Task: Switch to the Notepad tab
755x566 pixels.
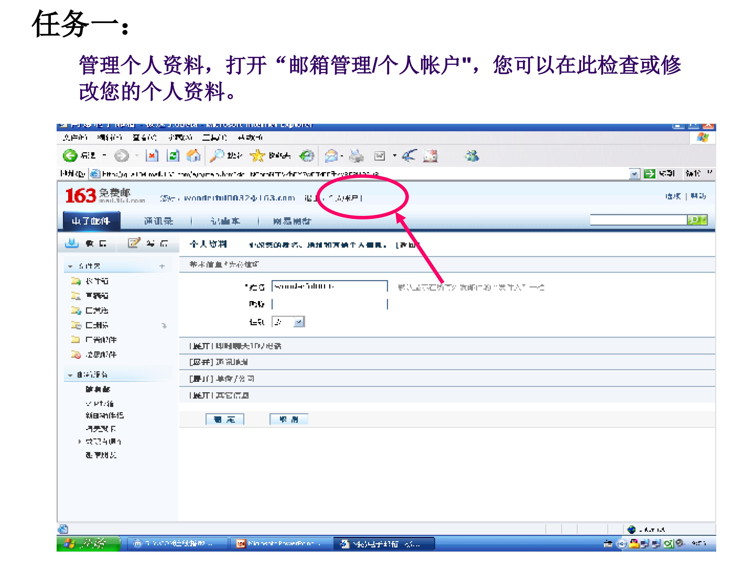Action: pyautogui.click(x=225, y=221)
